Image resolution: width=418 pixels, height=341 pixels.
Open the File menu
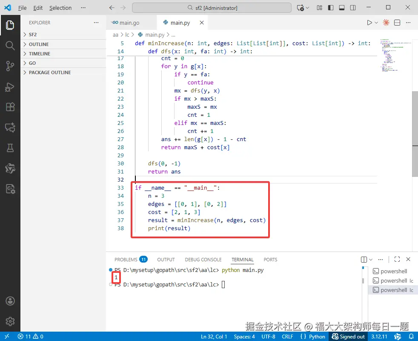pos(23,8)
